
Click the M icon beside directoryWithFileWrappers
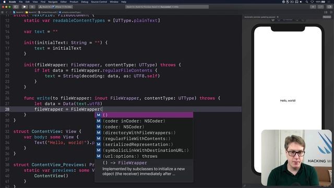click(x=99, y=133)
